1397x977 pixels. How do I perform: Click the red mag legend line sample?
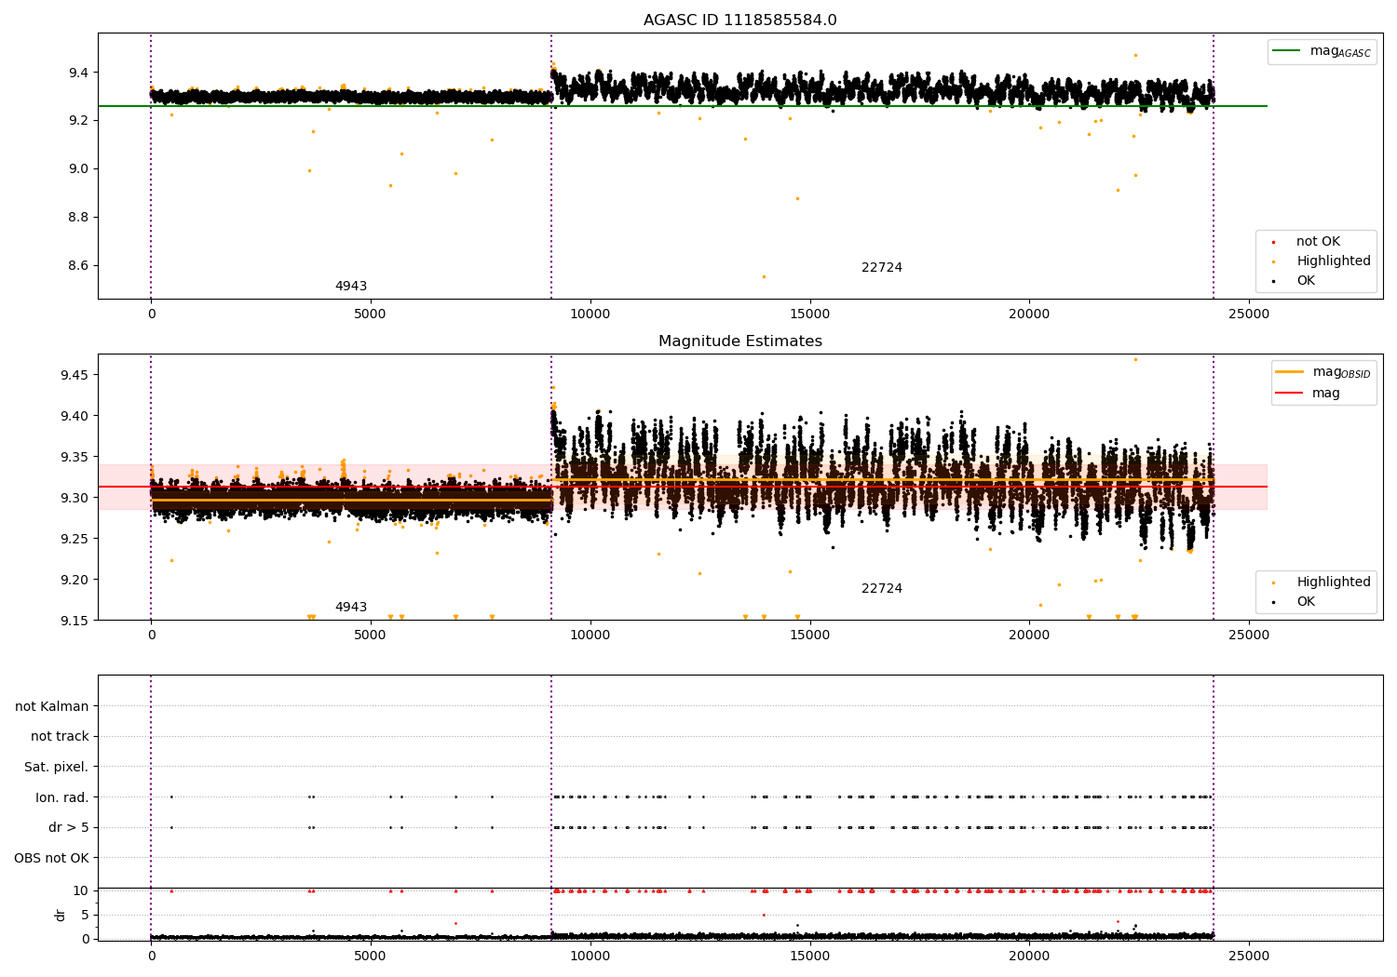pyautogui.click(x=1290, y=394)
